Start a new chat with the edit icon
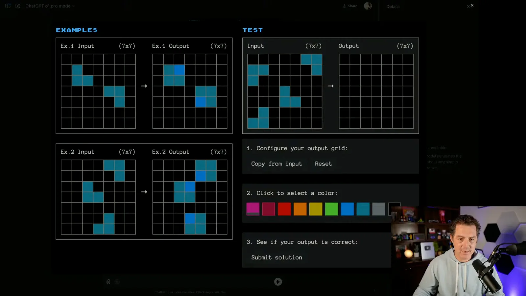This screenshot has width=526, height=296. click(x=18, y=6)
